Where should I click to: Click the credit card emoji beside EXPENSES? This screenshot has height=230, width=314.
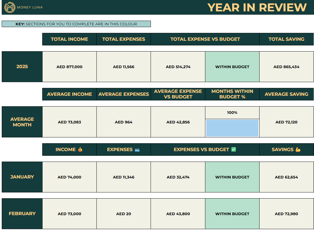pos(137,150)
